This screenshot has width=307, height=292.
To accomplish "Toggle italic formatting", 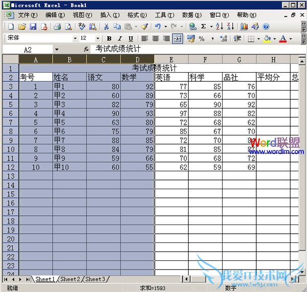I will (x=120, y=39).
